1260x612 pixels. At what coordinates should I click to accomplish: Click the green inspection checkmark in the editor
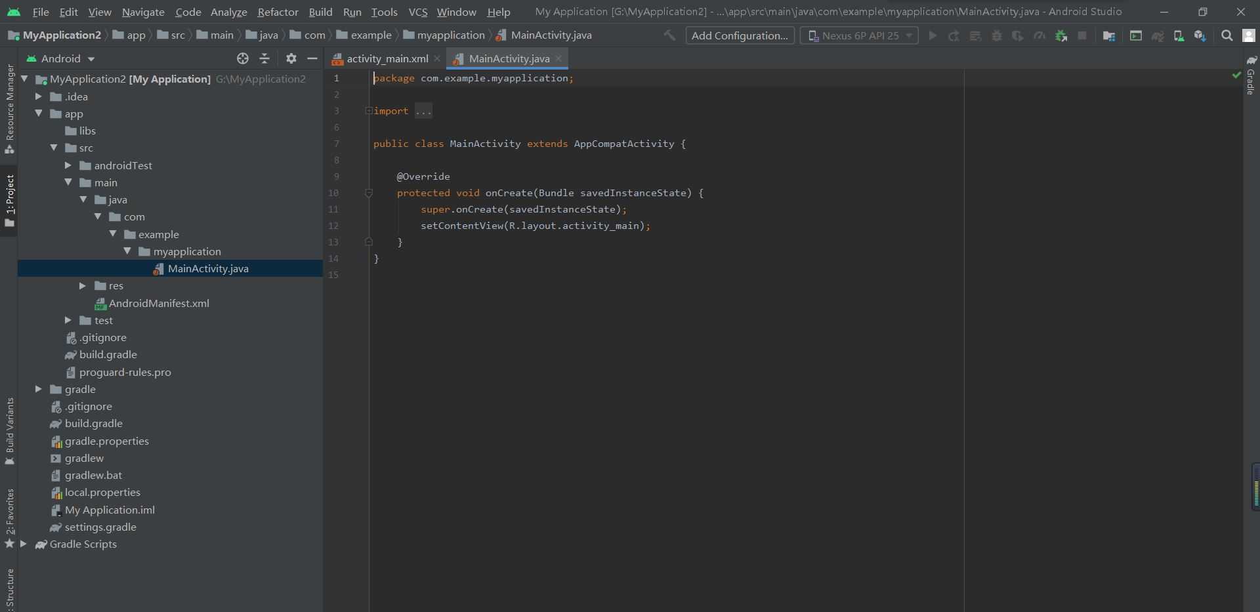pyautogui.click(x=1236, y=76)
